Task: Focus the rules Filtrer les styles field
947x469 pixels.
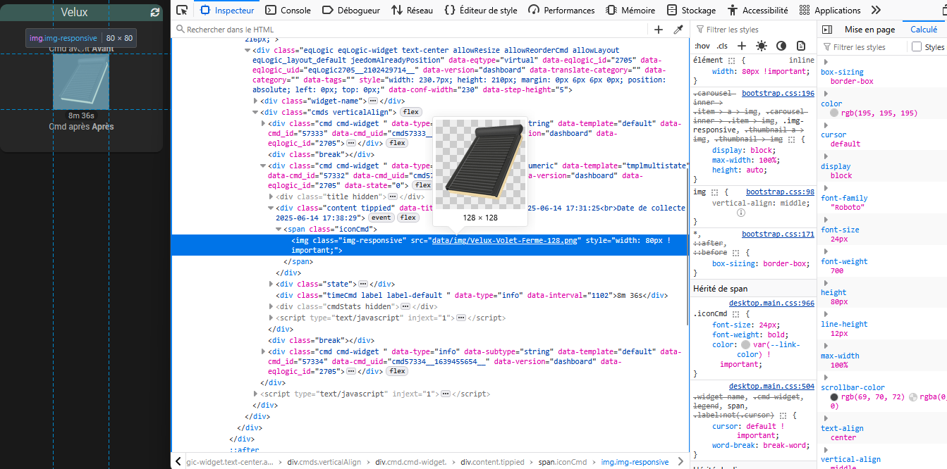Action: coord(754,30)
